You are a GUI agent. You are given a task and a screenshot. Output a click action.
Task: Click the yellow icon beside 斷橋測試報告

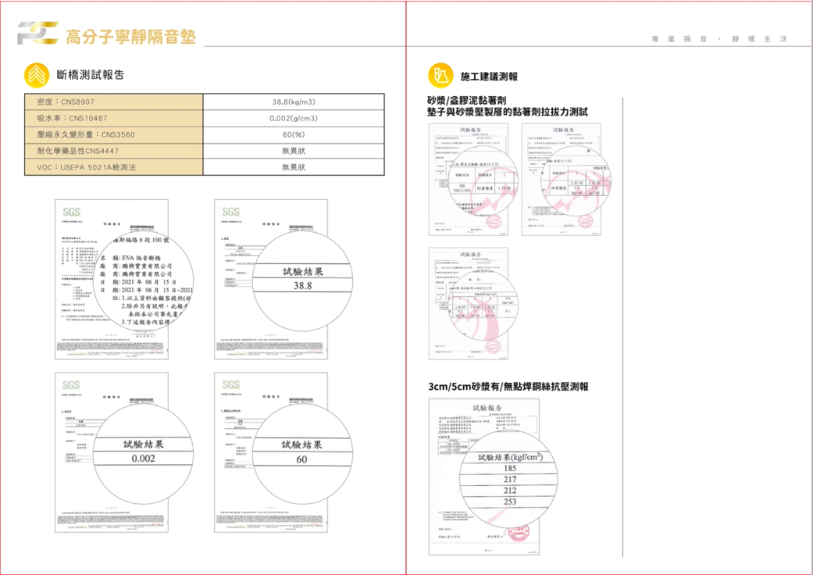tap(36, 75)
